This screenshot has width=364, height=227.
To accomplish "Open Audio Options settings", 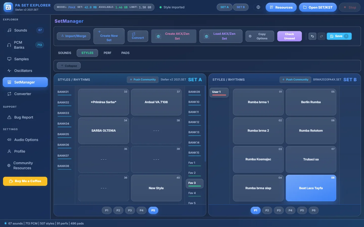I will point(25,140).
